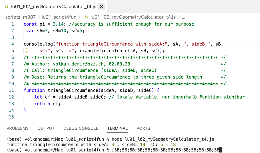Open the OUTPUT panel tab
Image resolution: width=260 pixels, height=153 pixels.
pos(46,128)
